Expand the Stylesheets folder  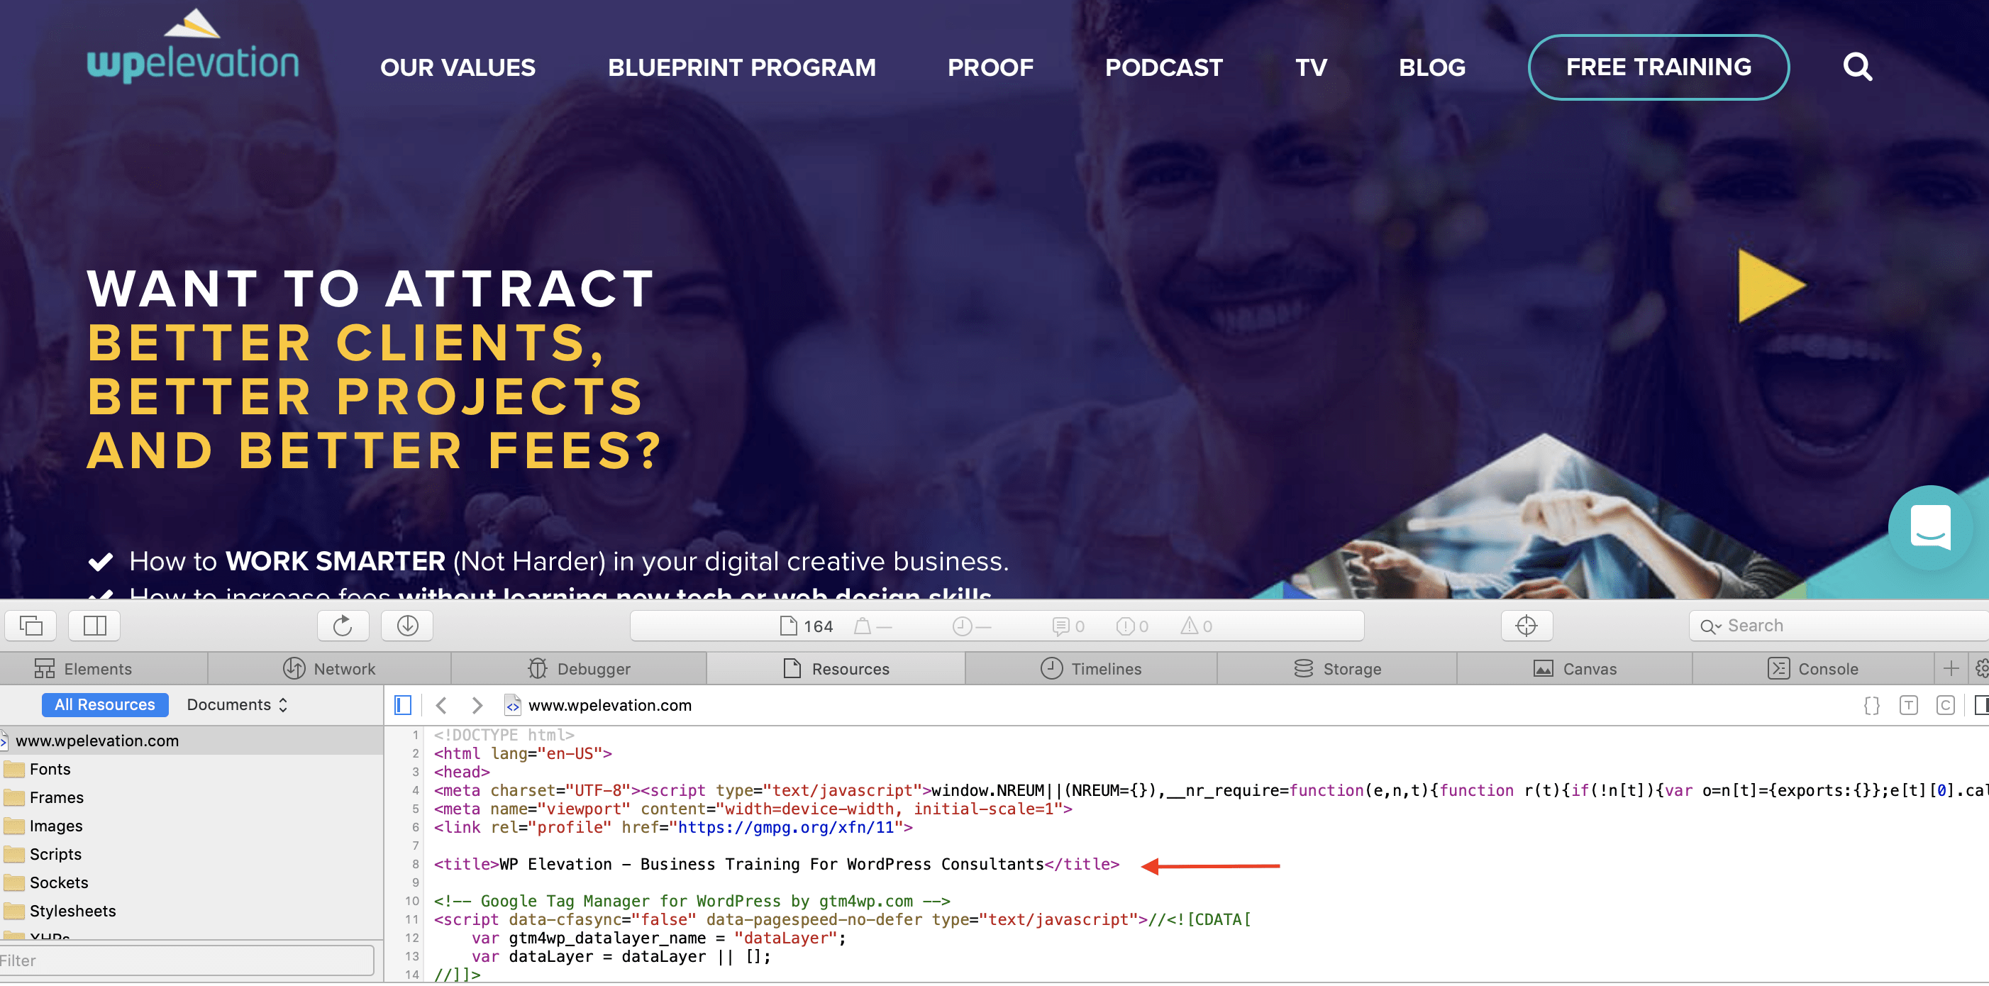click(x=192, y=911)
